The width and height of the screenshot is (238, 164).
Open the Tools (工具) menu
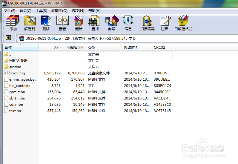(x=41, y=11)
